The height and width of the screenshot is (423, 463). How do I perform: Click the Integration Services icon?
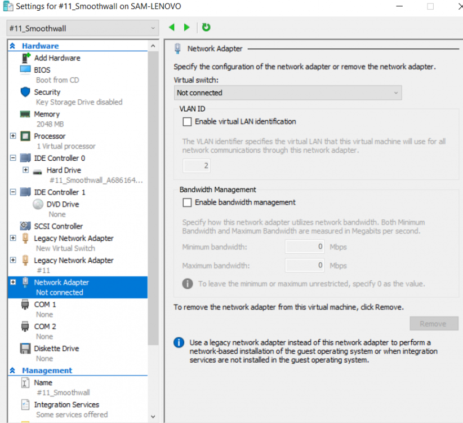pos(25,405)
